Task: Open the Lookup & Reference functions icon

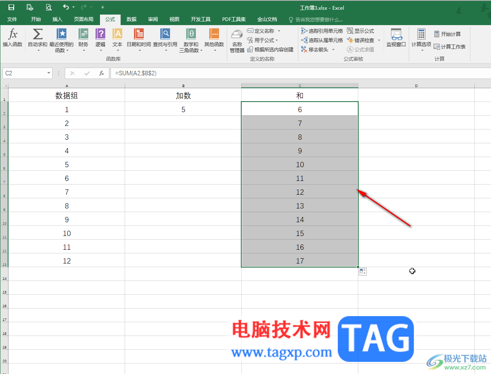Action: pyautogui.click(x=165, y=34)
